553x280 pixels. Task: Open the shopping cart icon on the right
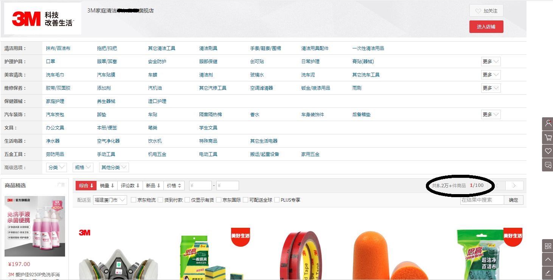pyautogui.click(x=547, y=137)
